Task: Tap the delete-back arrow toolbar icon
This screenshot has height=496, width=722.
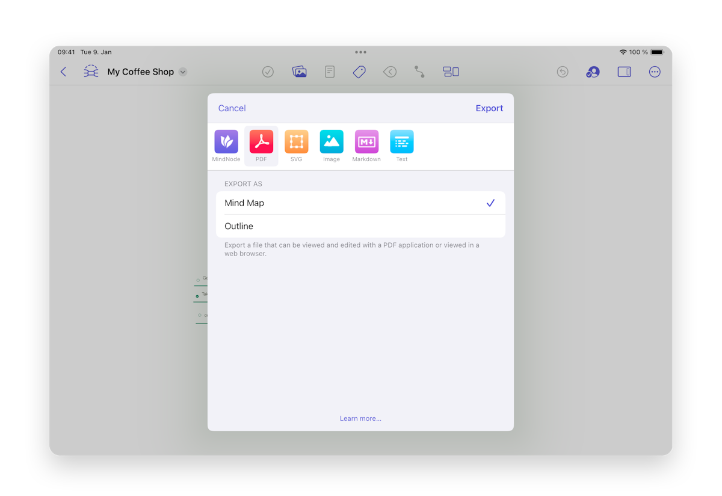Action: 390,72
